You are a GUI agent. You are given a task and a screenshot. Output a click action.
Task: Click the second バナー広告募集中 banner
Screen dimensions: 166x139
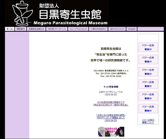tap(148, 59)
